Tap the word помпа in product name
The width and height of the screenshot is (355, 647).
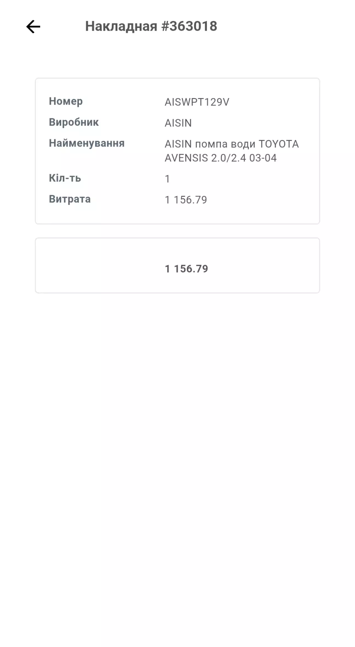[x=211, y=144]
